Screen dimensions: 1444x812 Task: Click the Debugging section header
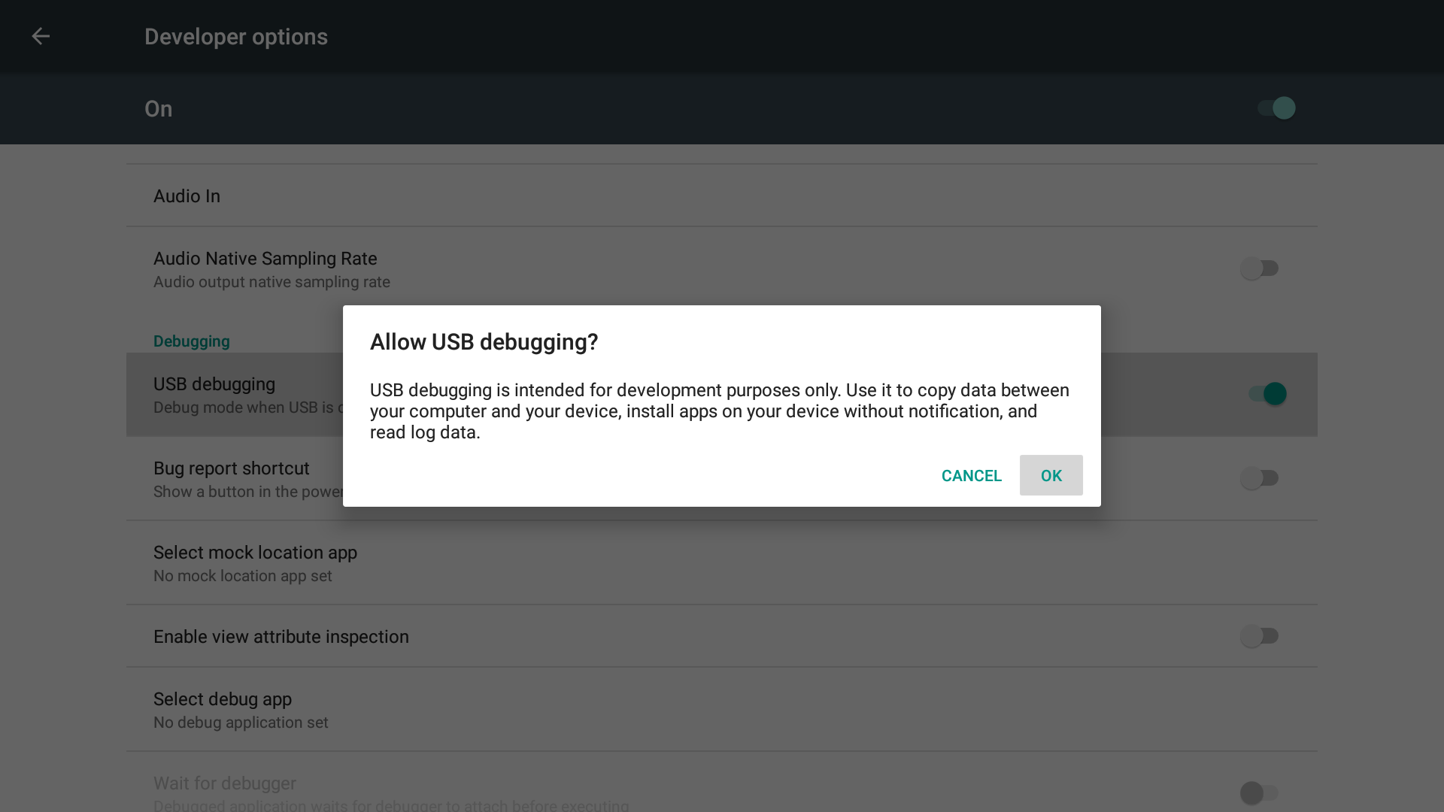click(x=192, y=341)
